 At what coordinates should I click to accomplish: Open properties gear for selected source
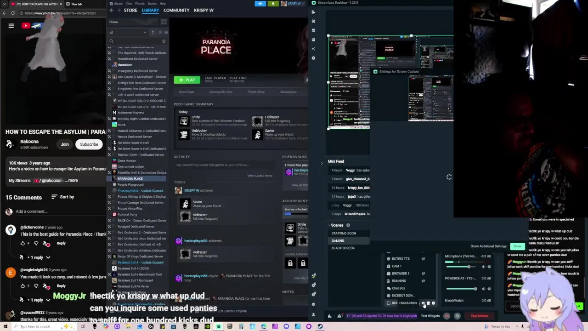[433, 303]
